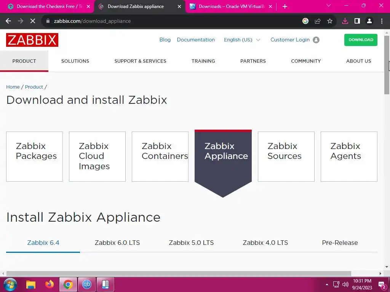Image resolution: width=390 pixels, height=292 pixels.
Task: Open Chrome downloads icon
Action: [345, 21]
